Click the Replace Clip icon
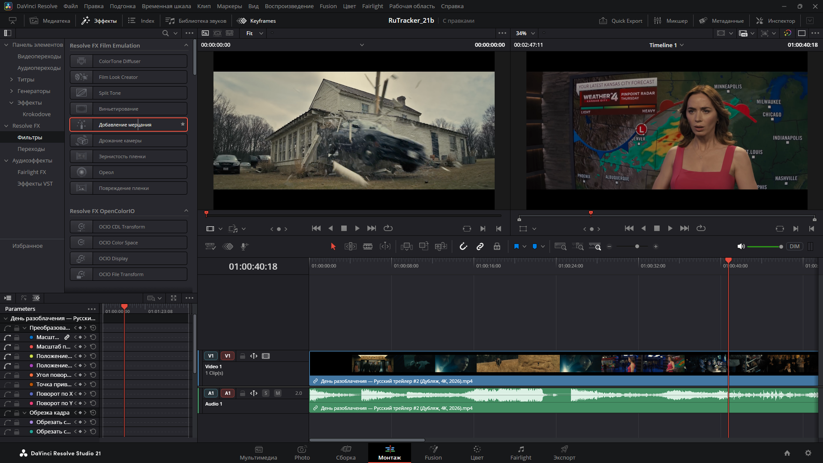Image resolution: width=823 pixels, height=463 pixels. (x=441, y=247)
